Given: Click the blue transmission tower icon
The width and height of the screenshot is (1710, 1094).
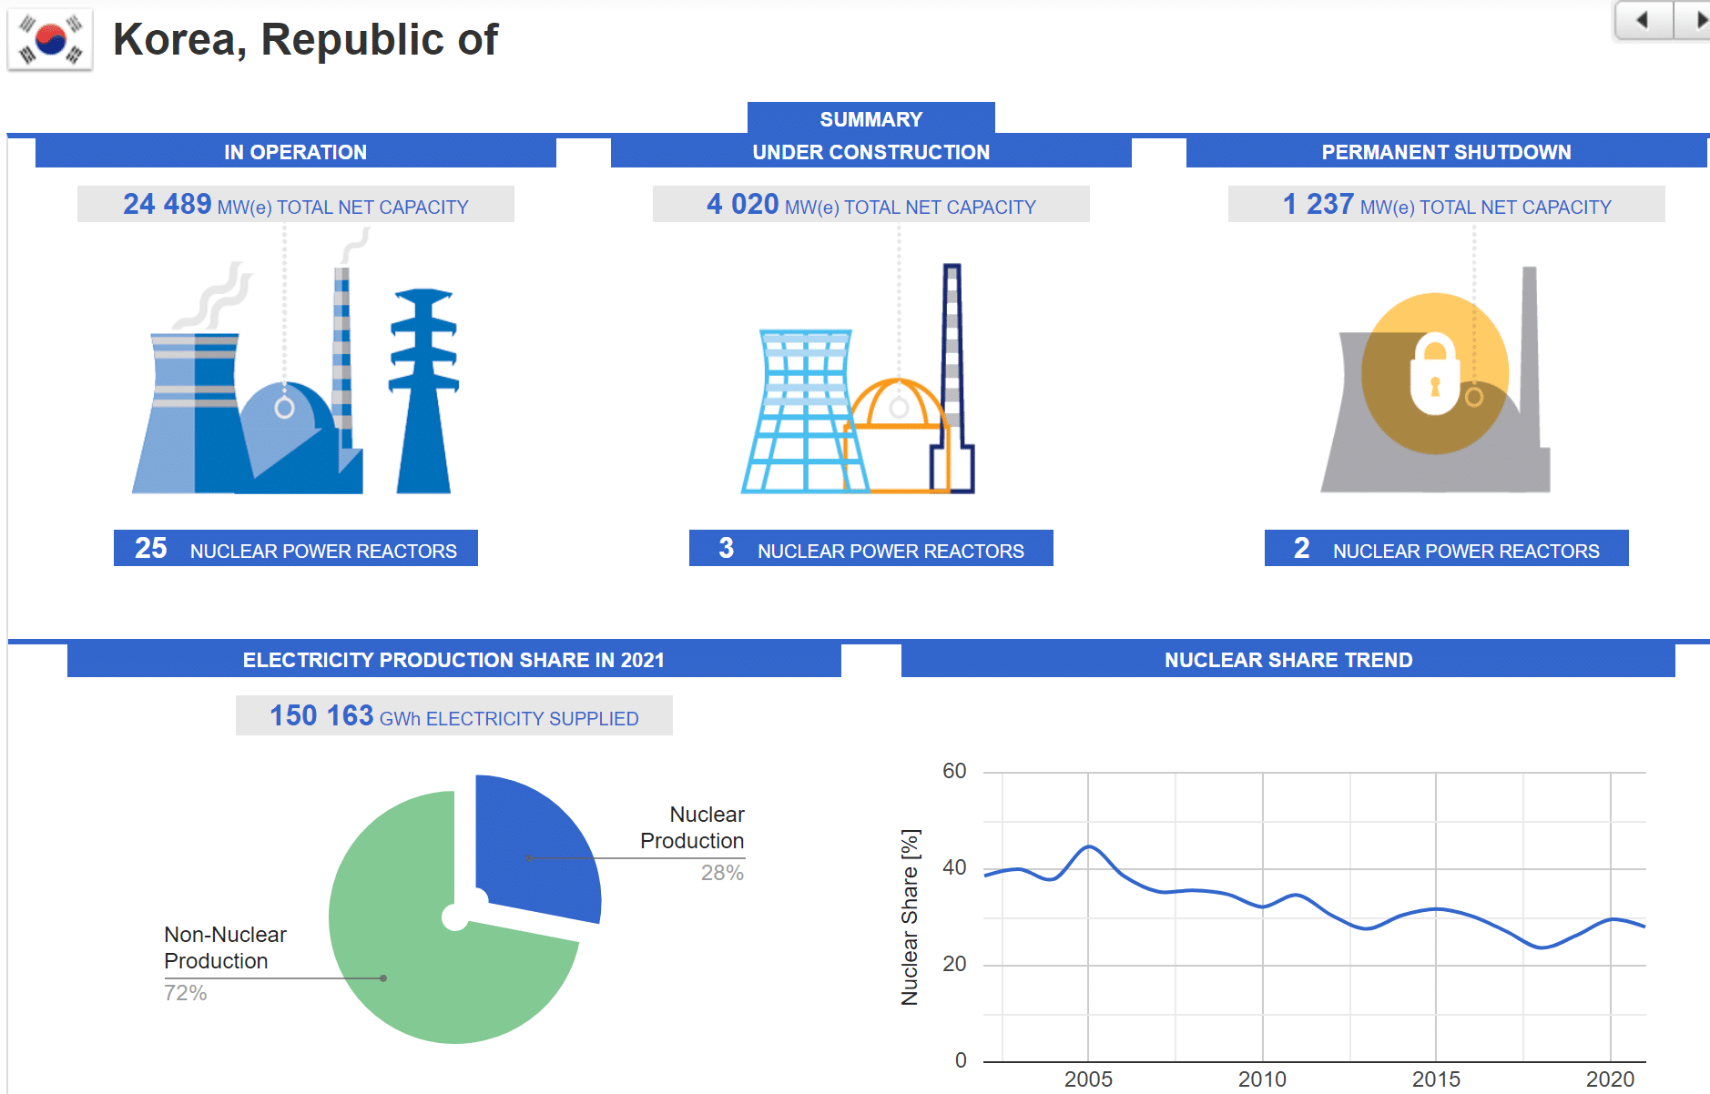Looking at the screenshot, I should (423, 391).
